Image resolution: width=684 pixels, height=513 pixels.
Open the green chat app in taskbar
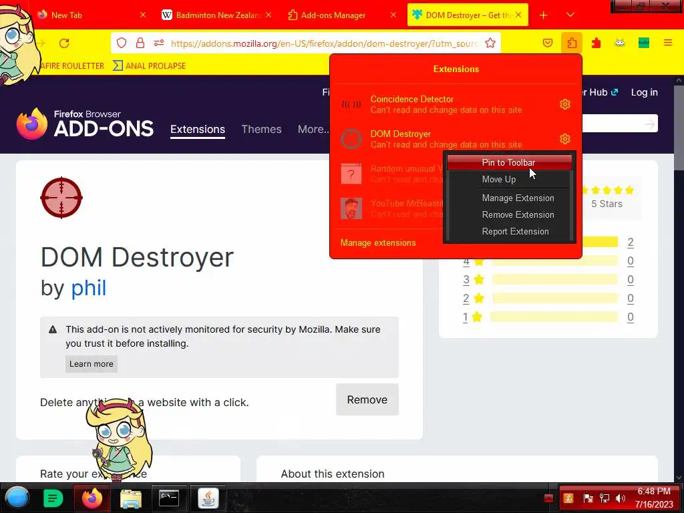point(53,498)
